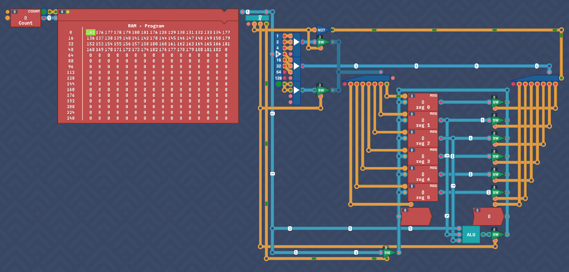Select the reg 1 register
Viewport: 569px width, 272px height.
click(x=423, y=120)
